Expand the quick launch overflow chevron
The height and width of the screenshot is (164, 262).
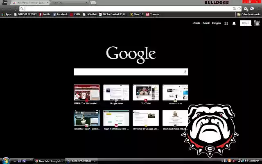click(x=30, y=160)
